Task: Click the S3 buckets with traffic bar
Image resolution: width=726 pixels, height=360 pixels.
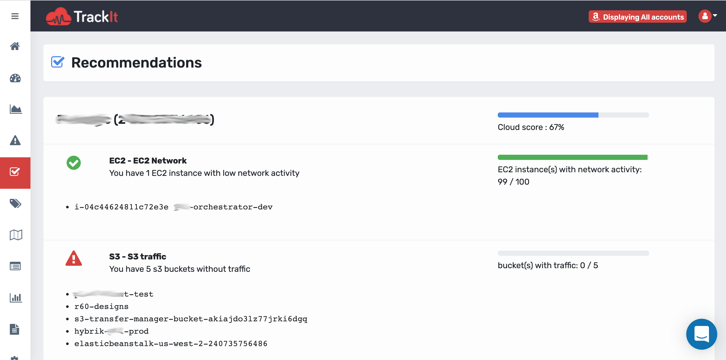Action: coord(573,253)
